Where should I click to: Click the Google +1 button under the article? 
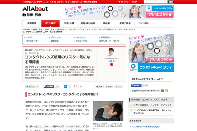pos(76,86)
